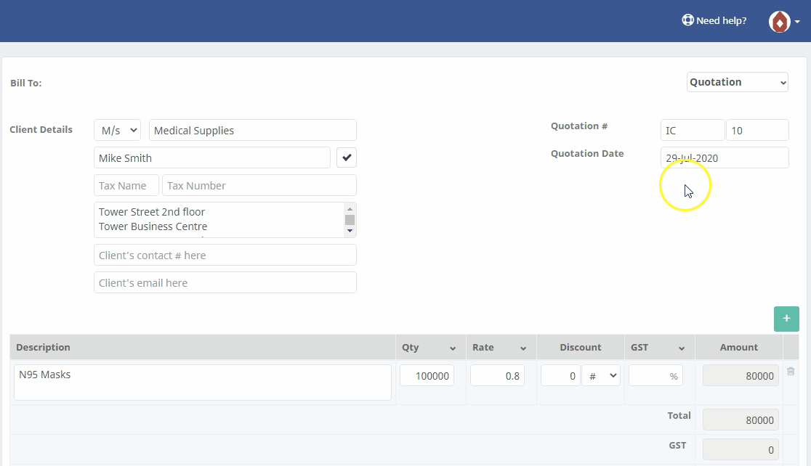Expand the M/s title dropdown

coord(118,131)
